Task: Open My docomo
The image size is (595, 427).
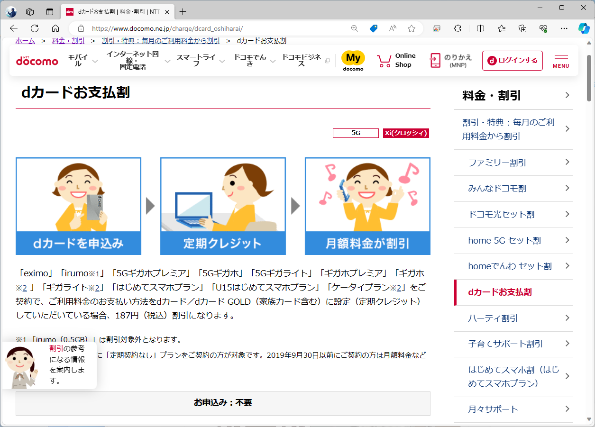Action: point(353,60)
